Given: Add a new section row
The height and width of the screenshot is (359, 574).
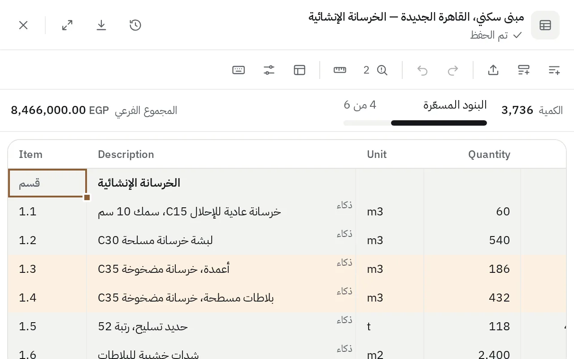Looking at the screenshot, I should [x=524, y=70].
